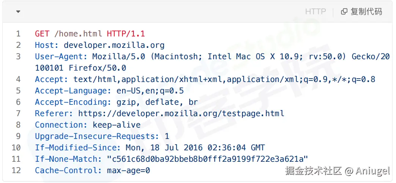Viewport: 396px width, 183px height.
Task: Click the HTTP language label
Action: click(315, 12)
